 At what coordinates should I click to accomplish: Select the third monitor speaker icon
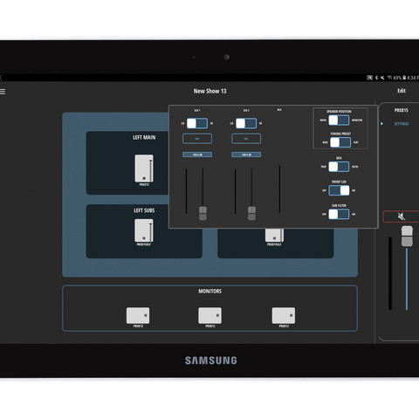point(284,316)
